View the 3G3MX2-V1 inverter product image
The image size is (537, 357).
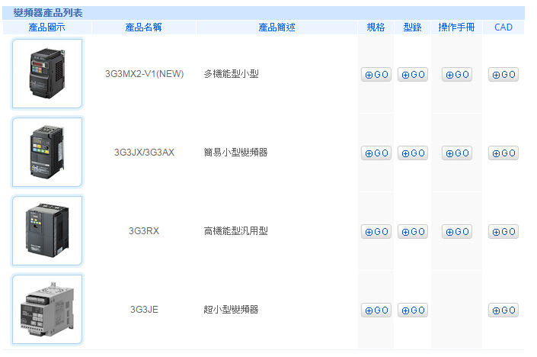47,73
